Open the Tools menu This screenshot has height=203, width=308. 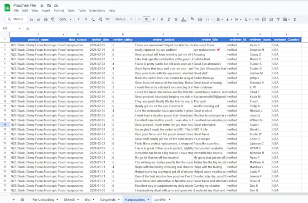tap(82, 10)
